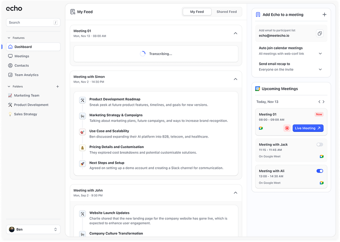
Task: Open Team Analytics in the sidebar
Action: click(x=33, y=75)
